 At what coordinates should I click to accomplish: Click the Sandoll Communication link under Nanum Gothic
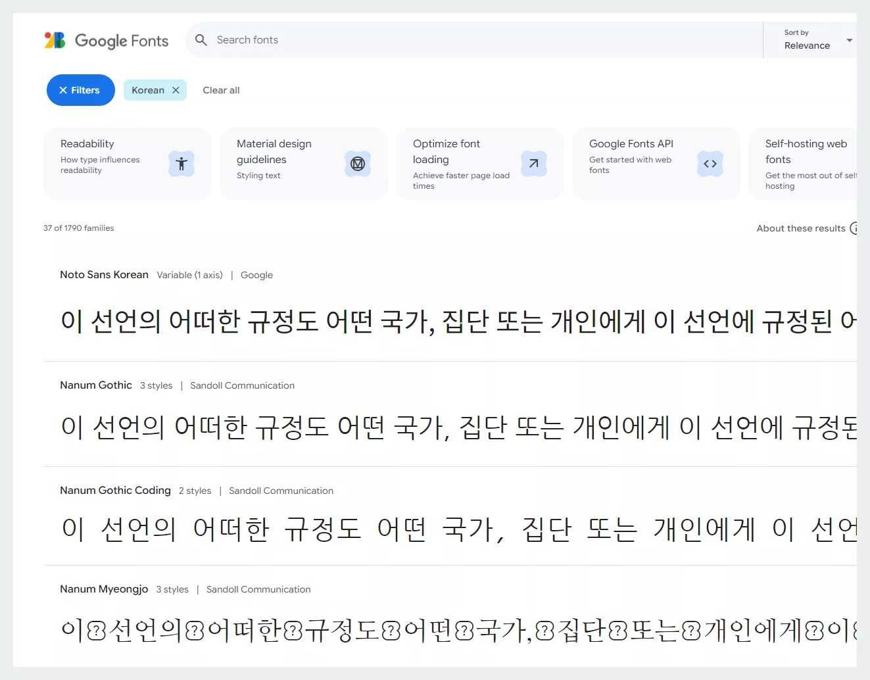click(x=243, y=385)
